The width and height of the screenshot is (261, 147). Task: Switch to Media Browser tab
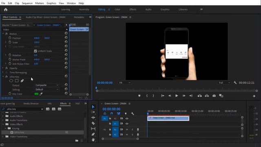[31, 103]
